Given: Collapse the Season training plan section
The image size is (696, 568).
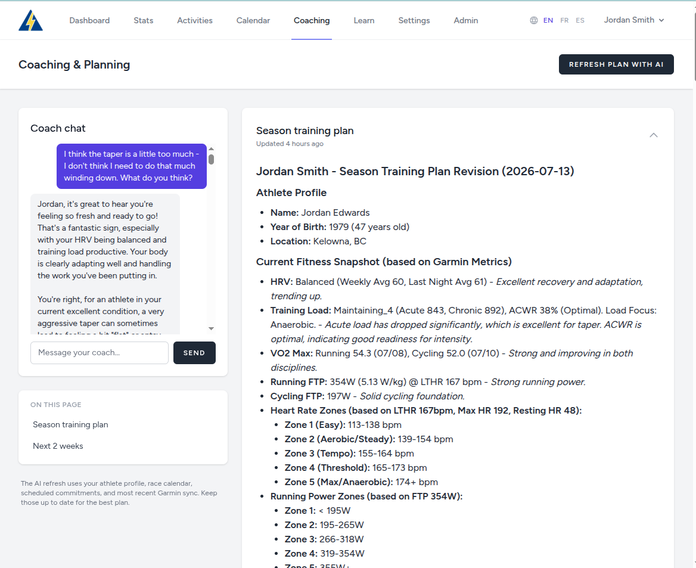Looking at the screenshot, I should [x=653, y=135].
